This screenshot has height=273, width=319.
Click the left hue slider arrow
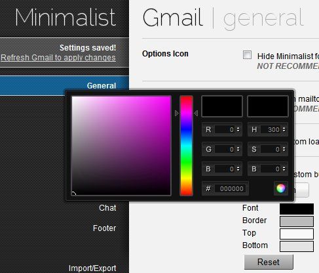177,114
